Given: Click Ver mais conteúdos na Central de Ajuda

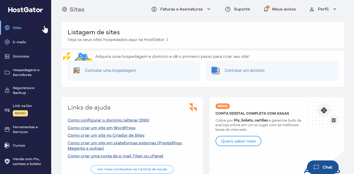Looking at the screenshot, I should pos(132,169).
